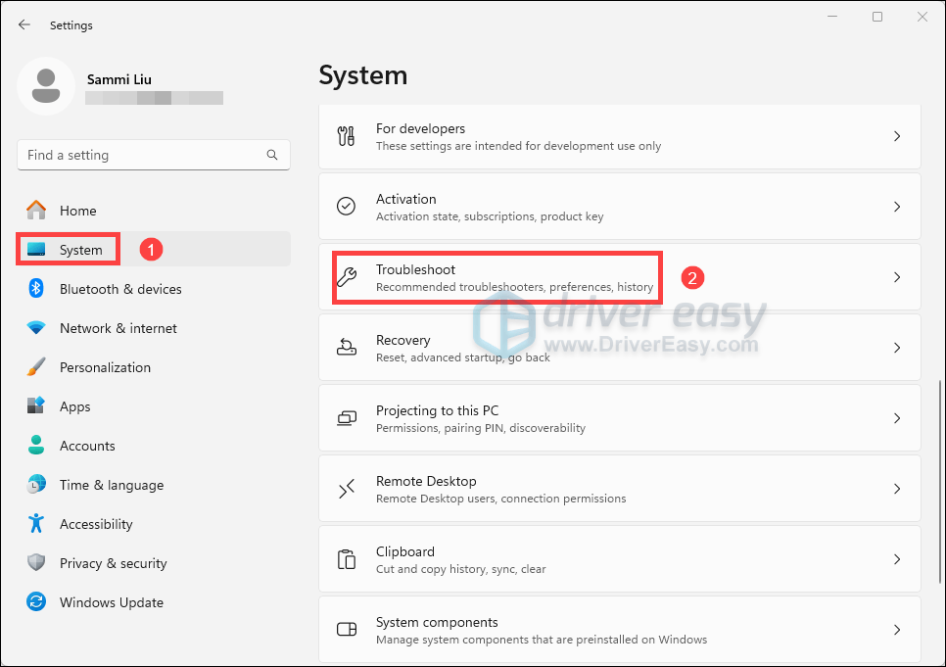Open the Accessibility sidebar item

click(x=96, y=524)
